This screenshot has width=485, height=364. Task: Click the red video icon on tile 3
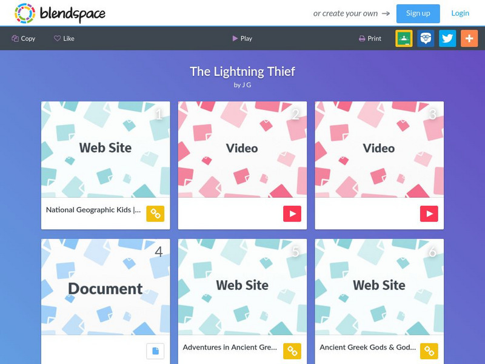coord(429,214)
